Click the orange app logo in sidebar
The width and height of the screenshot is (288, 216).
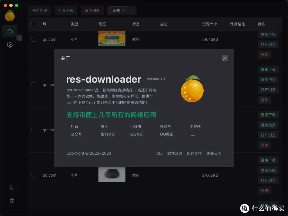click(x=10, y=16)
